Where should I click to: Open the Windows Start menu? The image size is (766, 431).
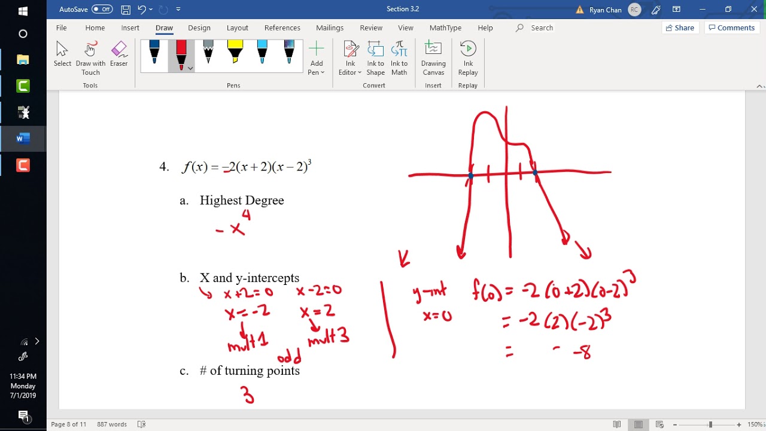click(23, 11)
